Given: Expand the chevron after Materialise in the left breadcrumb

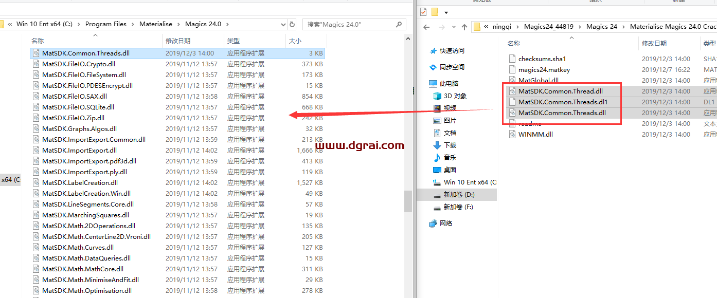Looking at the screenshot, I should click(x=178, y=24).
